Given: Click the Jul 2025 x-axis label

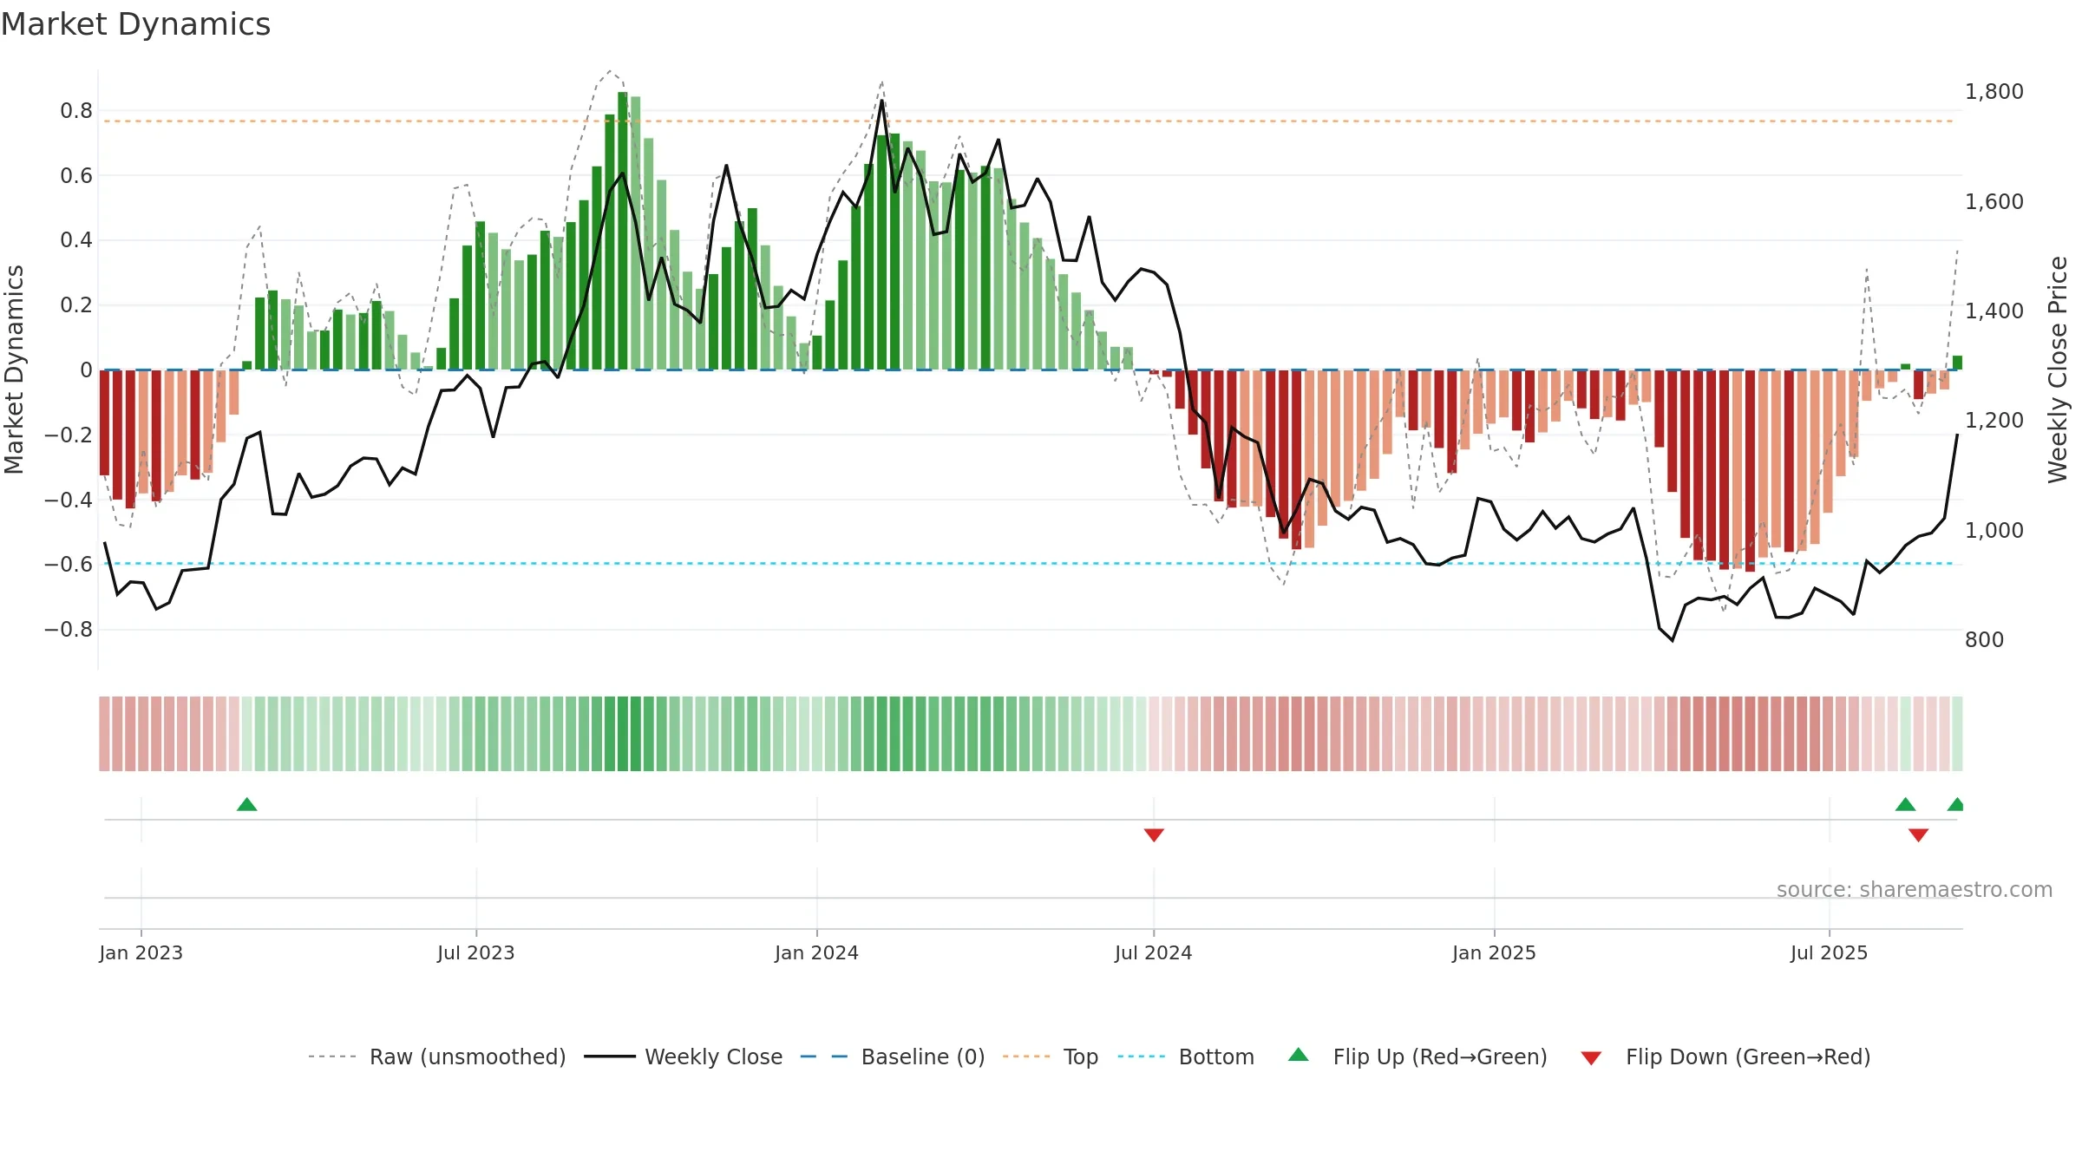Looking at the screenshot, I should 1830,952.
